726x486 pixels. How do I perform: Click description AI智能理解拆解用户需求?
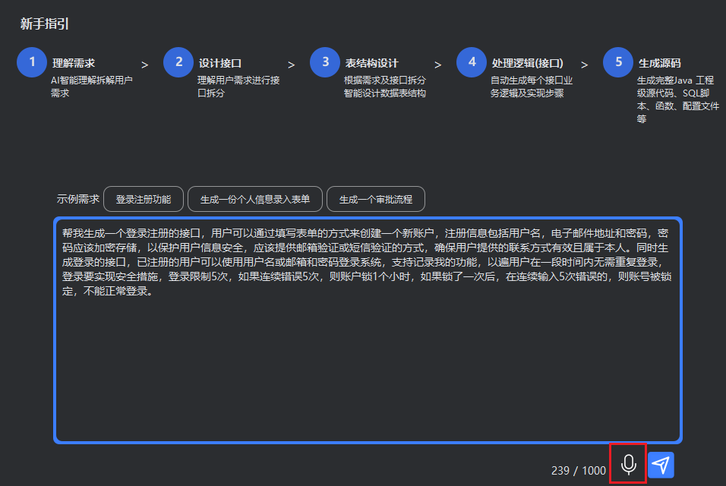[92, 87]
